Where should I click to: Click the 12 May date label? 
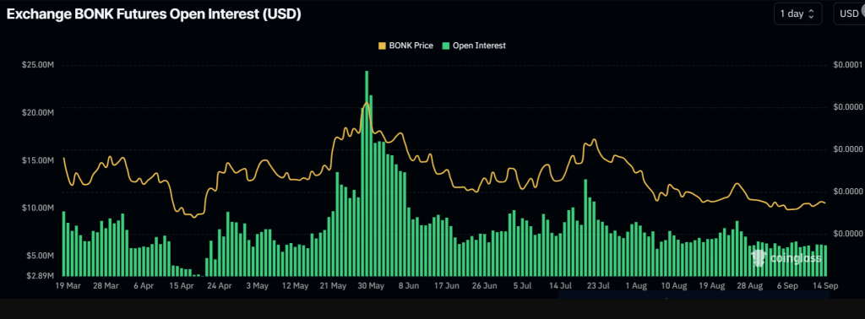pos(295,286)
